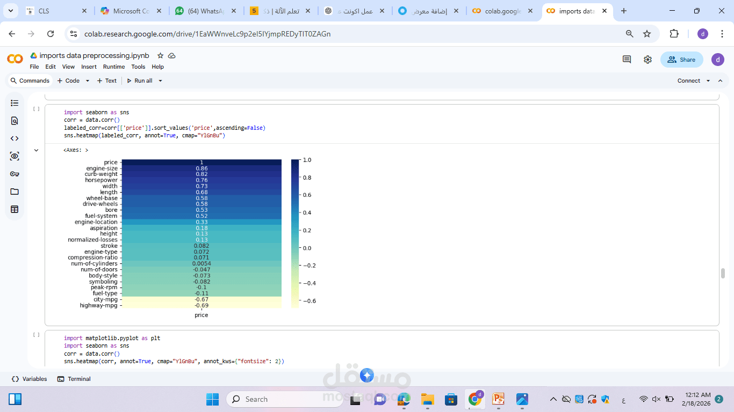
Task: Open the Insert menu
Action: coord(89,67)
